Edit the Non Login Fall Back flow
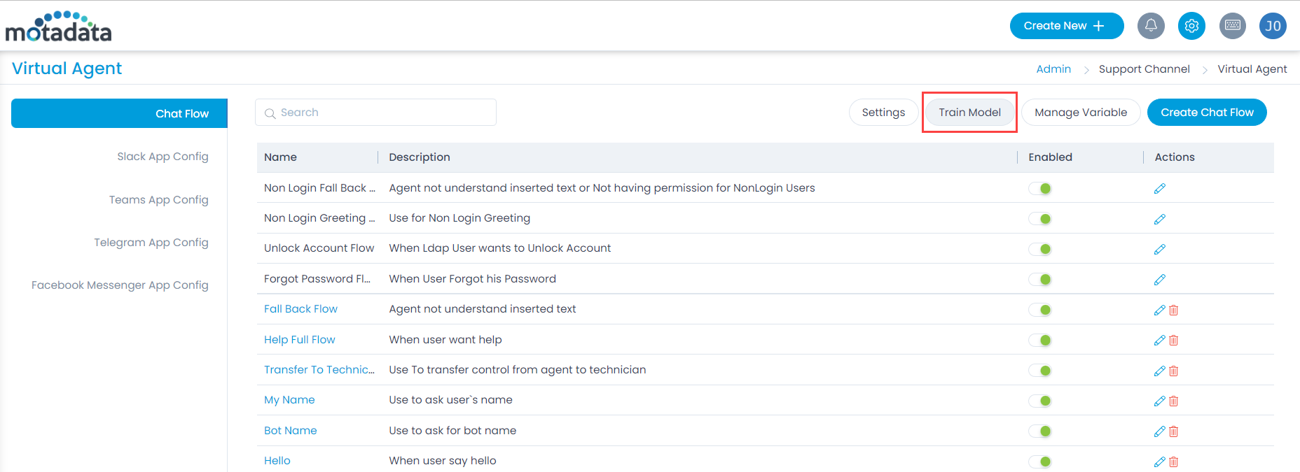Image resolution: width=1300 pixels, height=472 pixels. coord(1159,189)
